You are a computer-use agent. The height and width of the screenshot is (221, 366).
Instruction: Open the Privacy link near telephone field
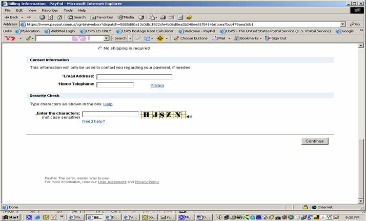pos(157,85)
